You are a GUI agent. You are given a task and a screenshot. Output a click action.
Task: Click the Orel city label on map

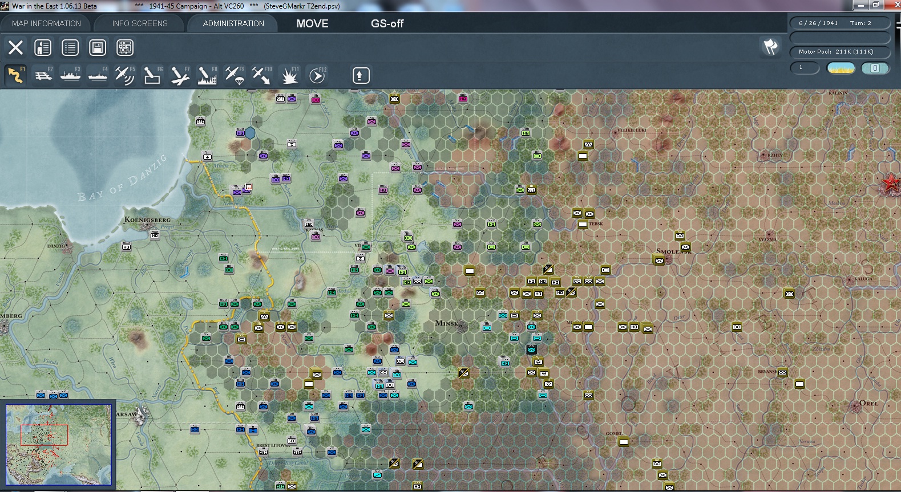pyautogui.click(x=868, y=403)
